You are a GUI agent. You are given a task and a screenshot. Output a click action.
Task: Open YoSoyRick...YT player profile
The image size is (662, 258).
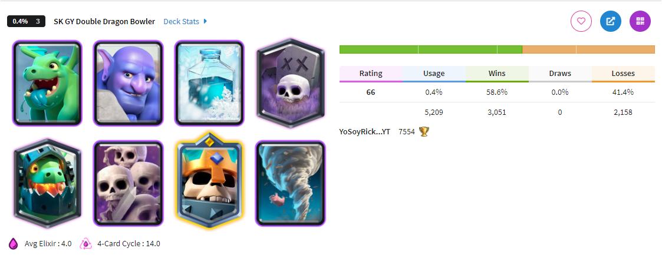coord(365,131)
